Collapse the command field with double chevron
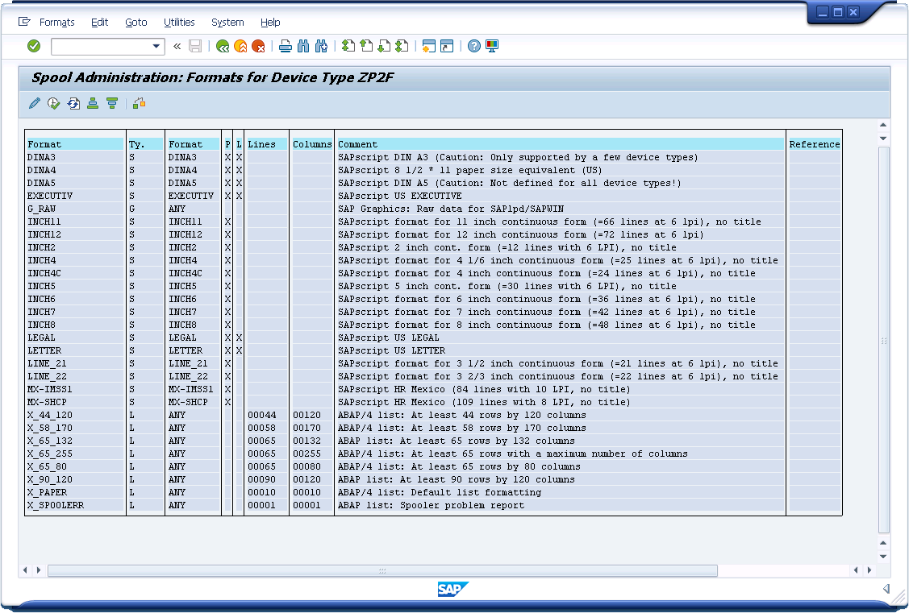The image size is (909, 613). click(177, 47)
